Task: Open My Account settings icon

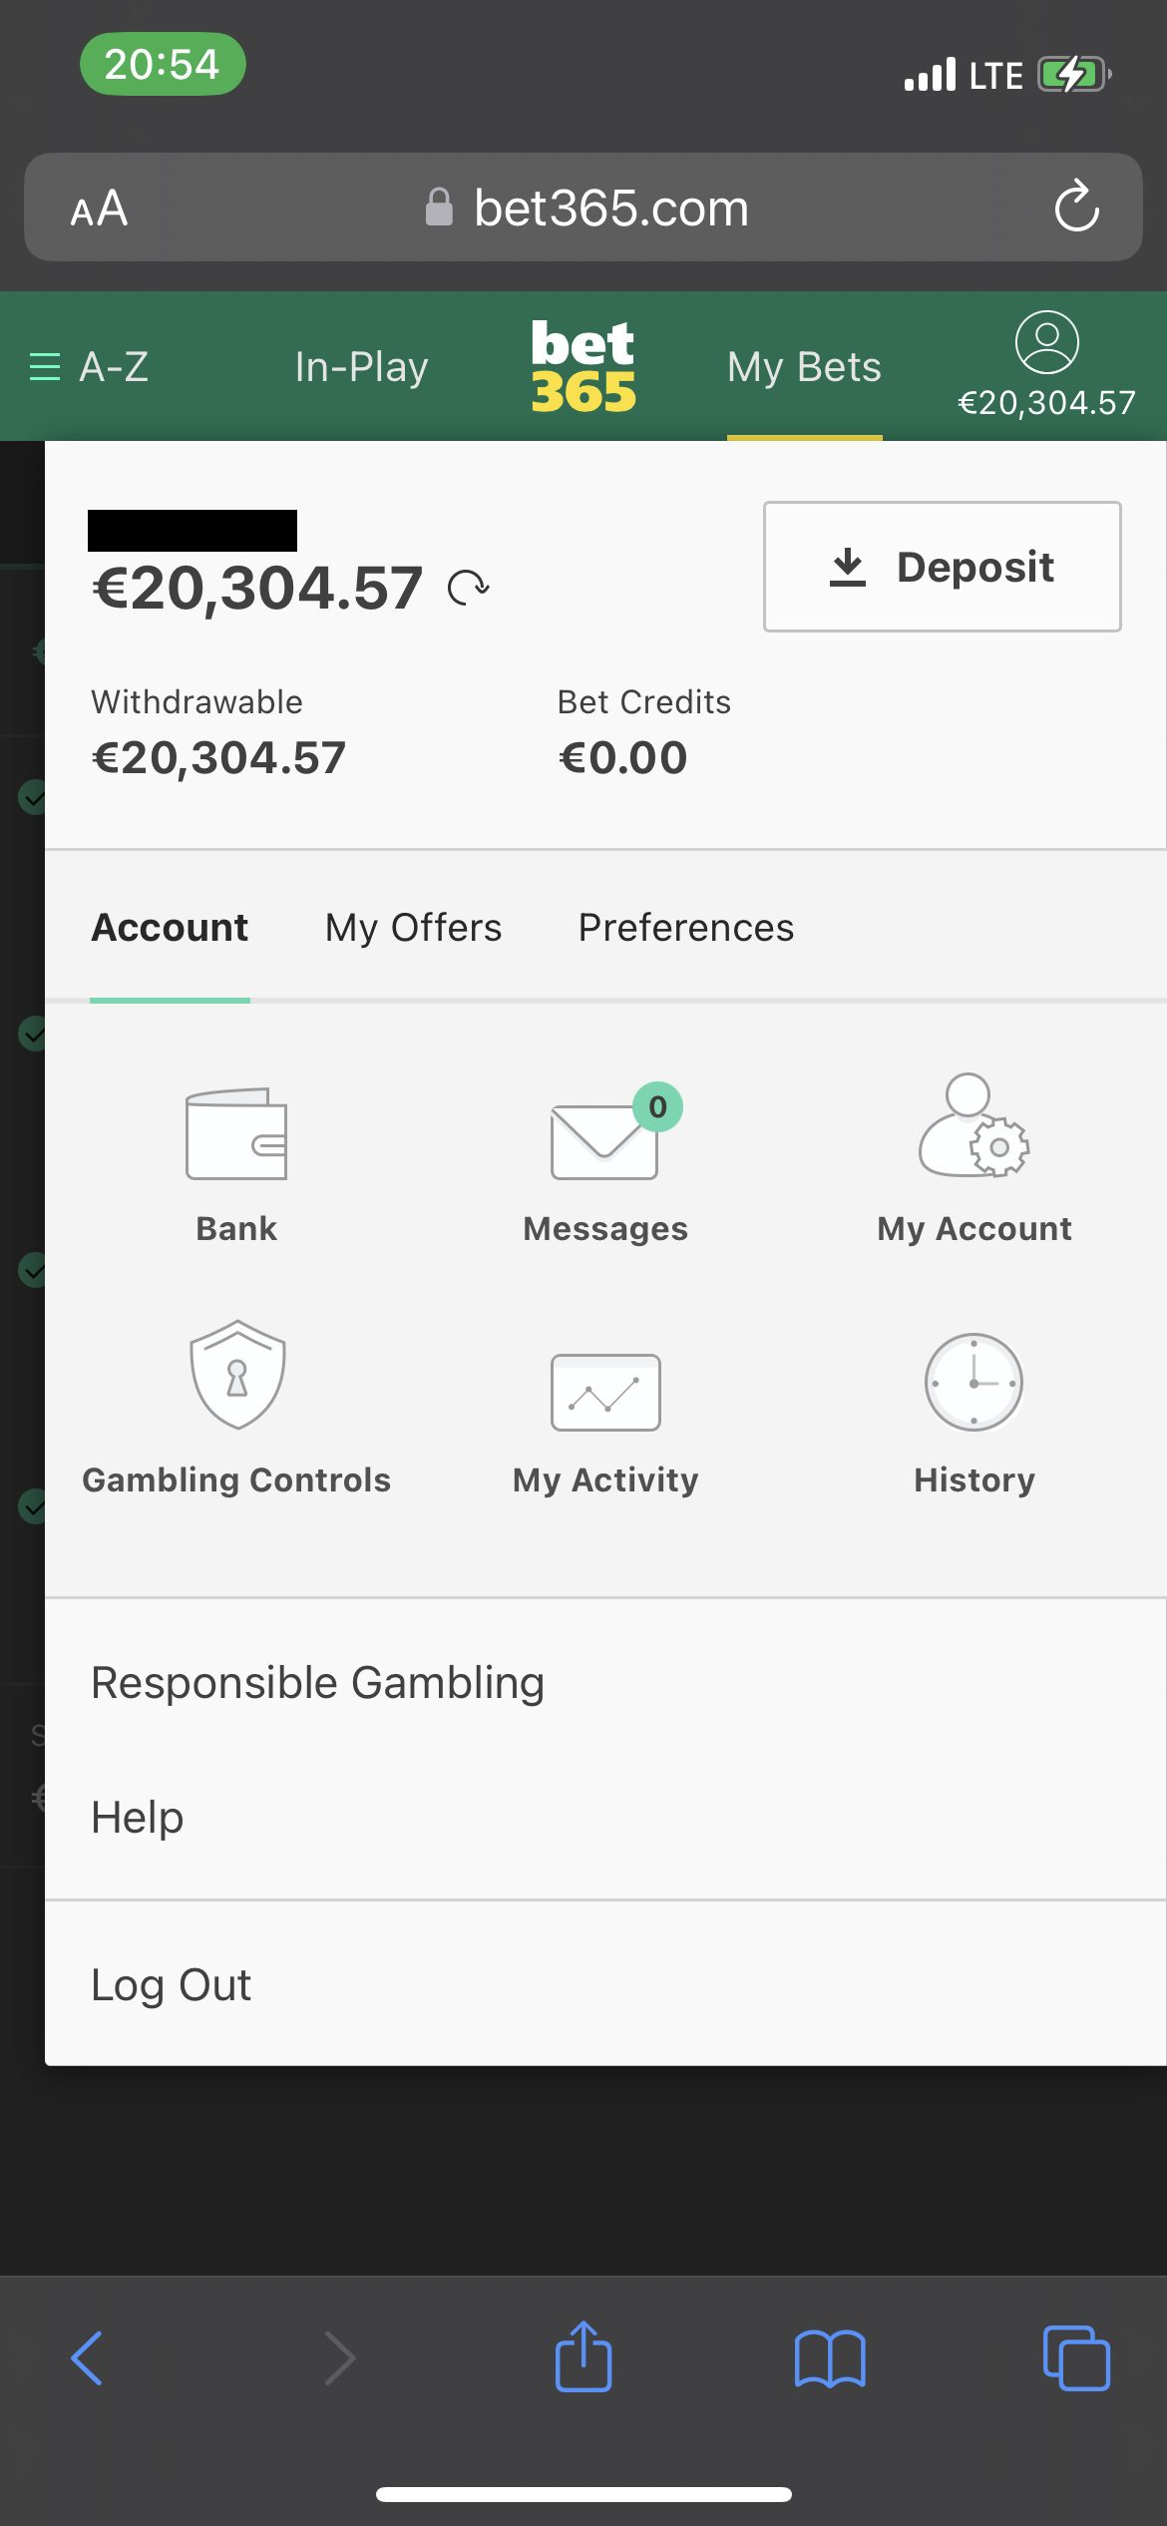Action: tap(973, 1127)
